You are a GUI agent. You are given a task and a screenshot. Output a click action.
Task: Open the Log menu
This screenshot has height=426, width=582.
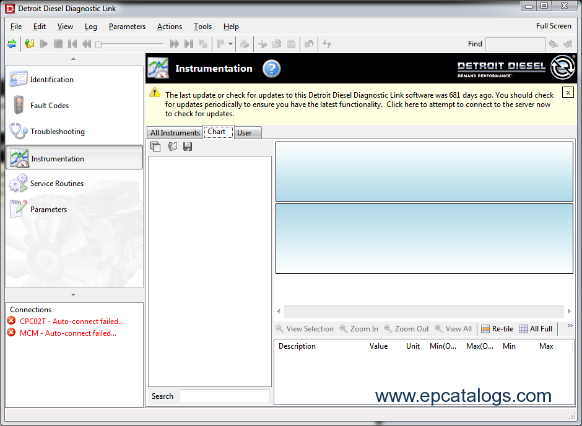point(90,27)
